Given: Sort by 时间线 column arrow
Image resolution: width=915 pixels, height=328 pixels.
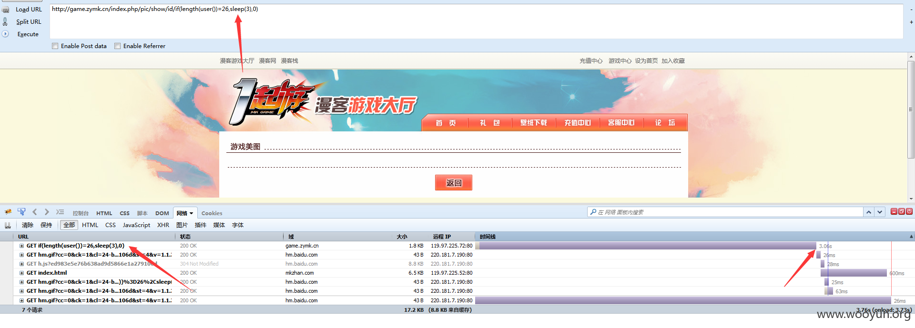Looking at the screenshot, I should click(x=911, y=237).
